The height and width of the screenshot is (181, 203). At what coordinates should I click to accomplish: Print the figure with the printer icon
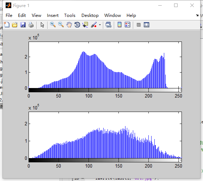pyautogui.click(x=31, y=25)
